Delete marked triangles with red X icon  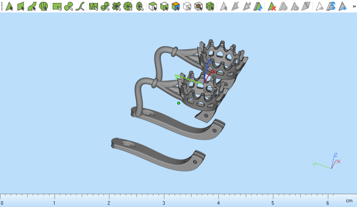[272, 6]
